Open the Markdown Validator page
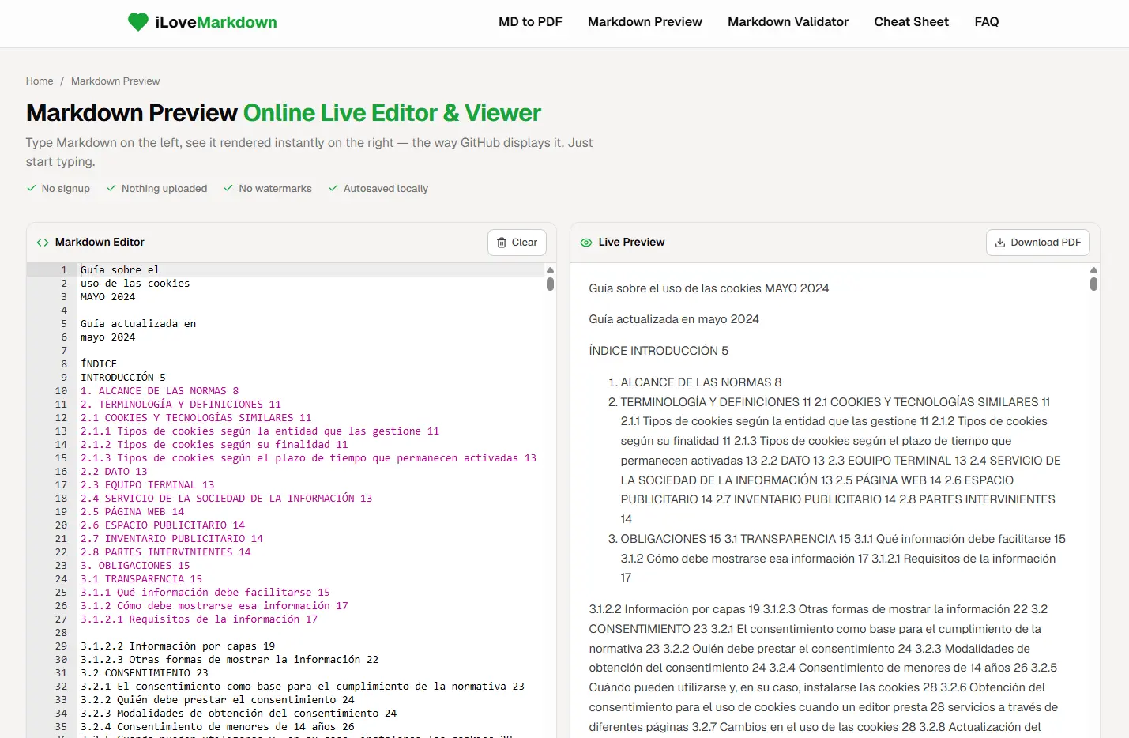Viewport: 1129px width, 738px height. click(x=788, y=22)
